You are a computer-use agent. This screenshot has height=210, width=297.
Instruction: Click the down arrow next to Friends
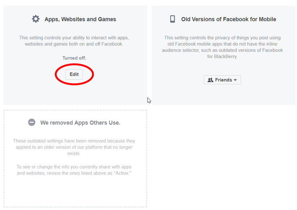click(x=235, y=80)
